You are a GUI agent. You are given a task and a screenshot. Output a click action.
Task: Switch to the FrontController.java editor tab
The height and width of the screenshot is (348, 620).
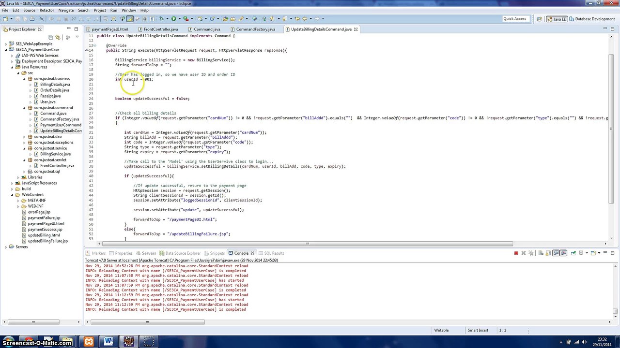coord(160,29)
